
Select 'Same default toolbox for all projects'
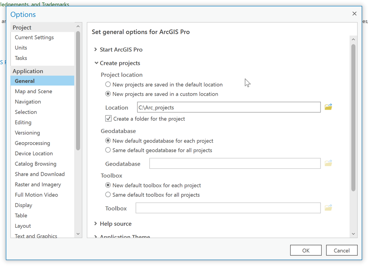pos(108,195)
